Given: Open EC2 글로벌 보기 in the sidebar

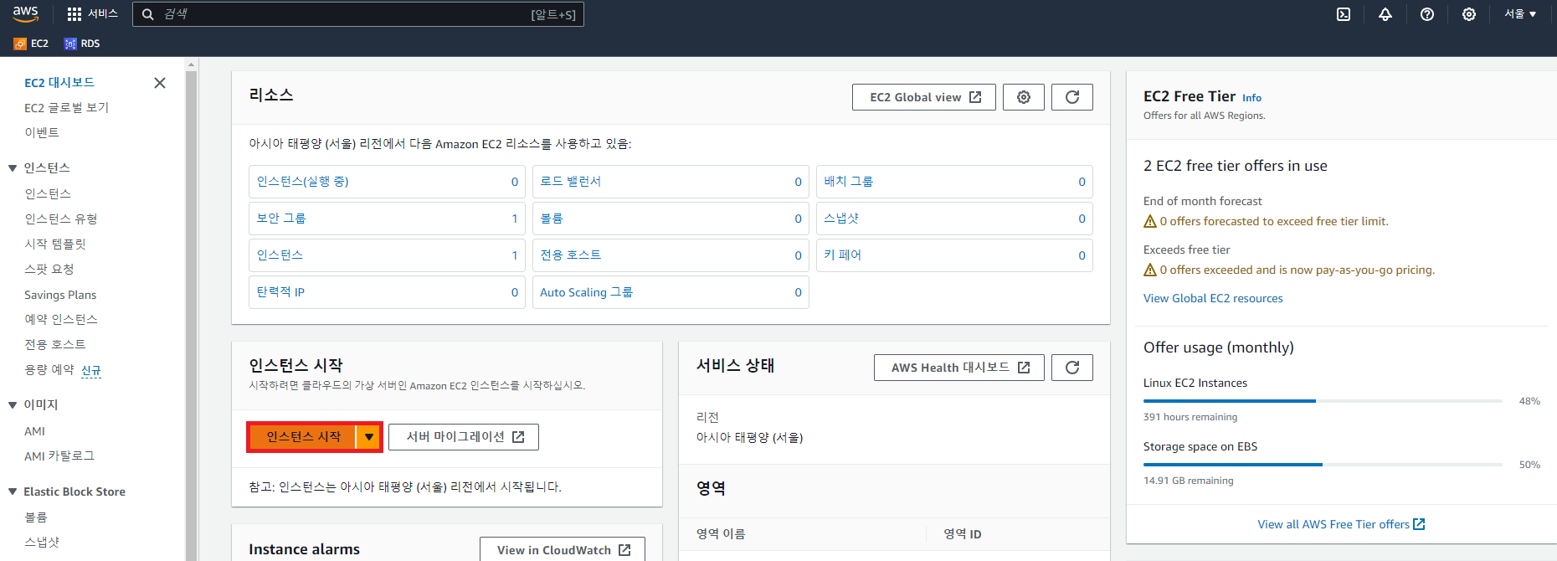Looking at the screenshot, I should (66, 108).
